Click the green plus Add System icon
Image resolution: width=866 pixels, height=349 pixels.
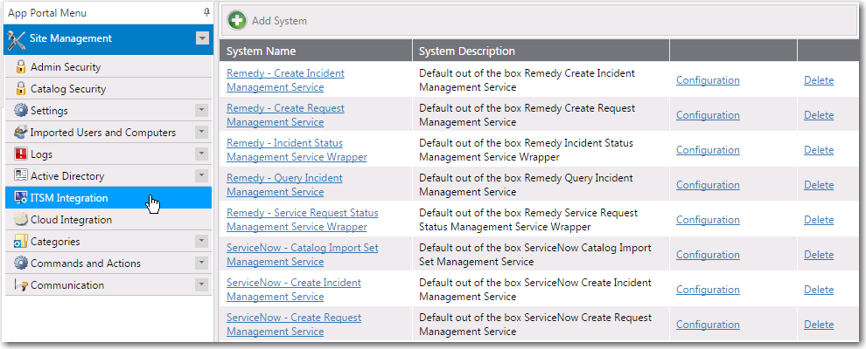point(235,20)
